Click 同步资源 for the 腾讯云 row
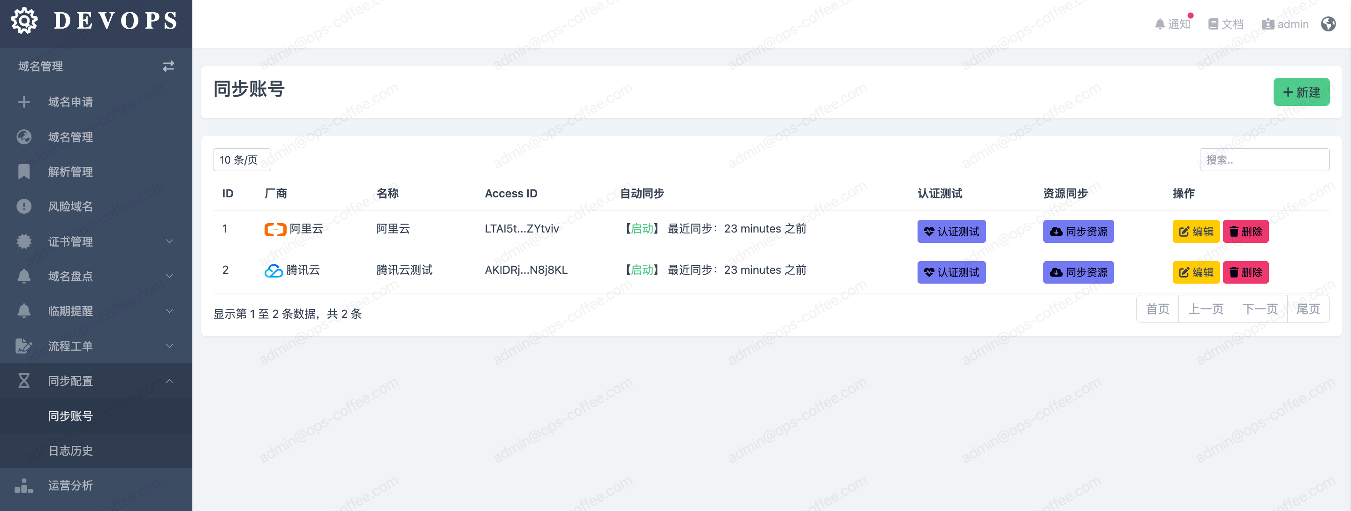The height and width of the screenshot is (511, 1351). (1078, 272)
